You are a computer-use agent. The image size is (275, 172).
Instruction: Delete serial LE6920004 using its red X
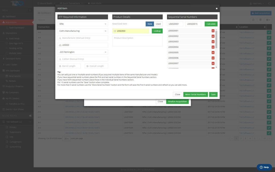point(213,47)
